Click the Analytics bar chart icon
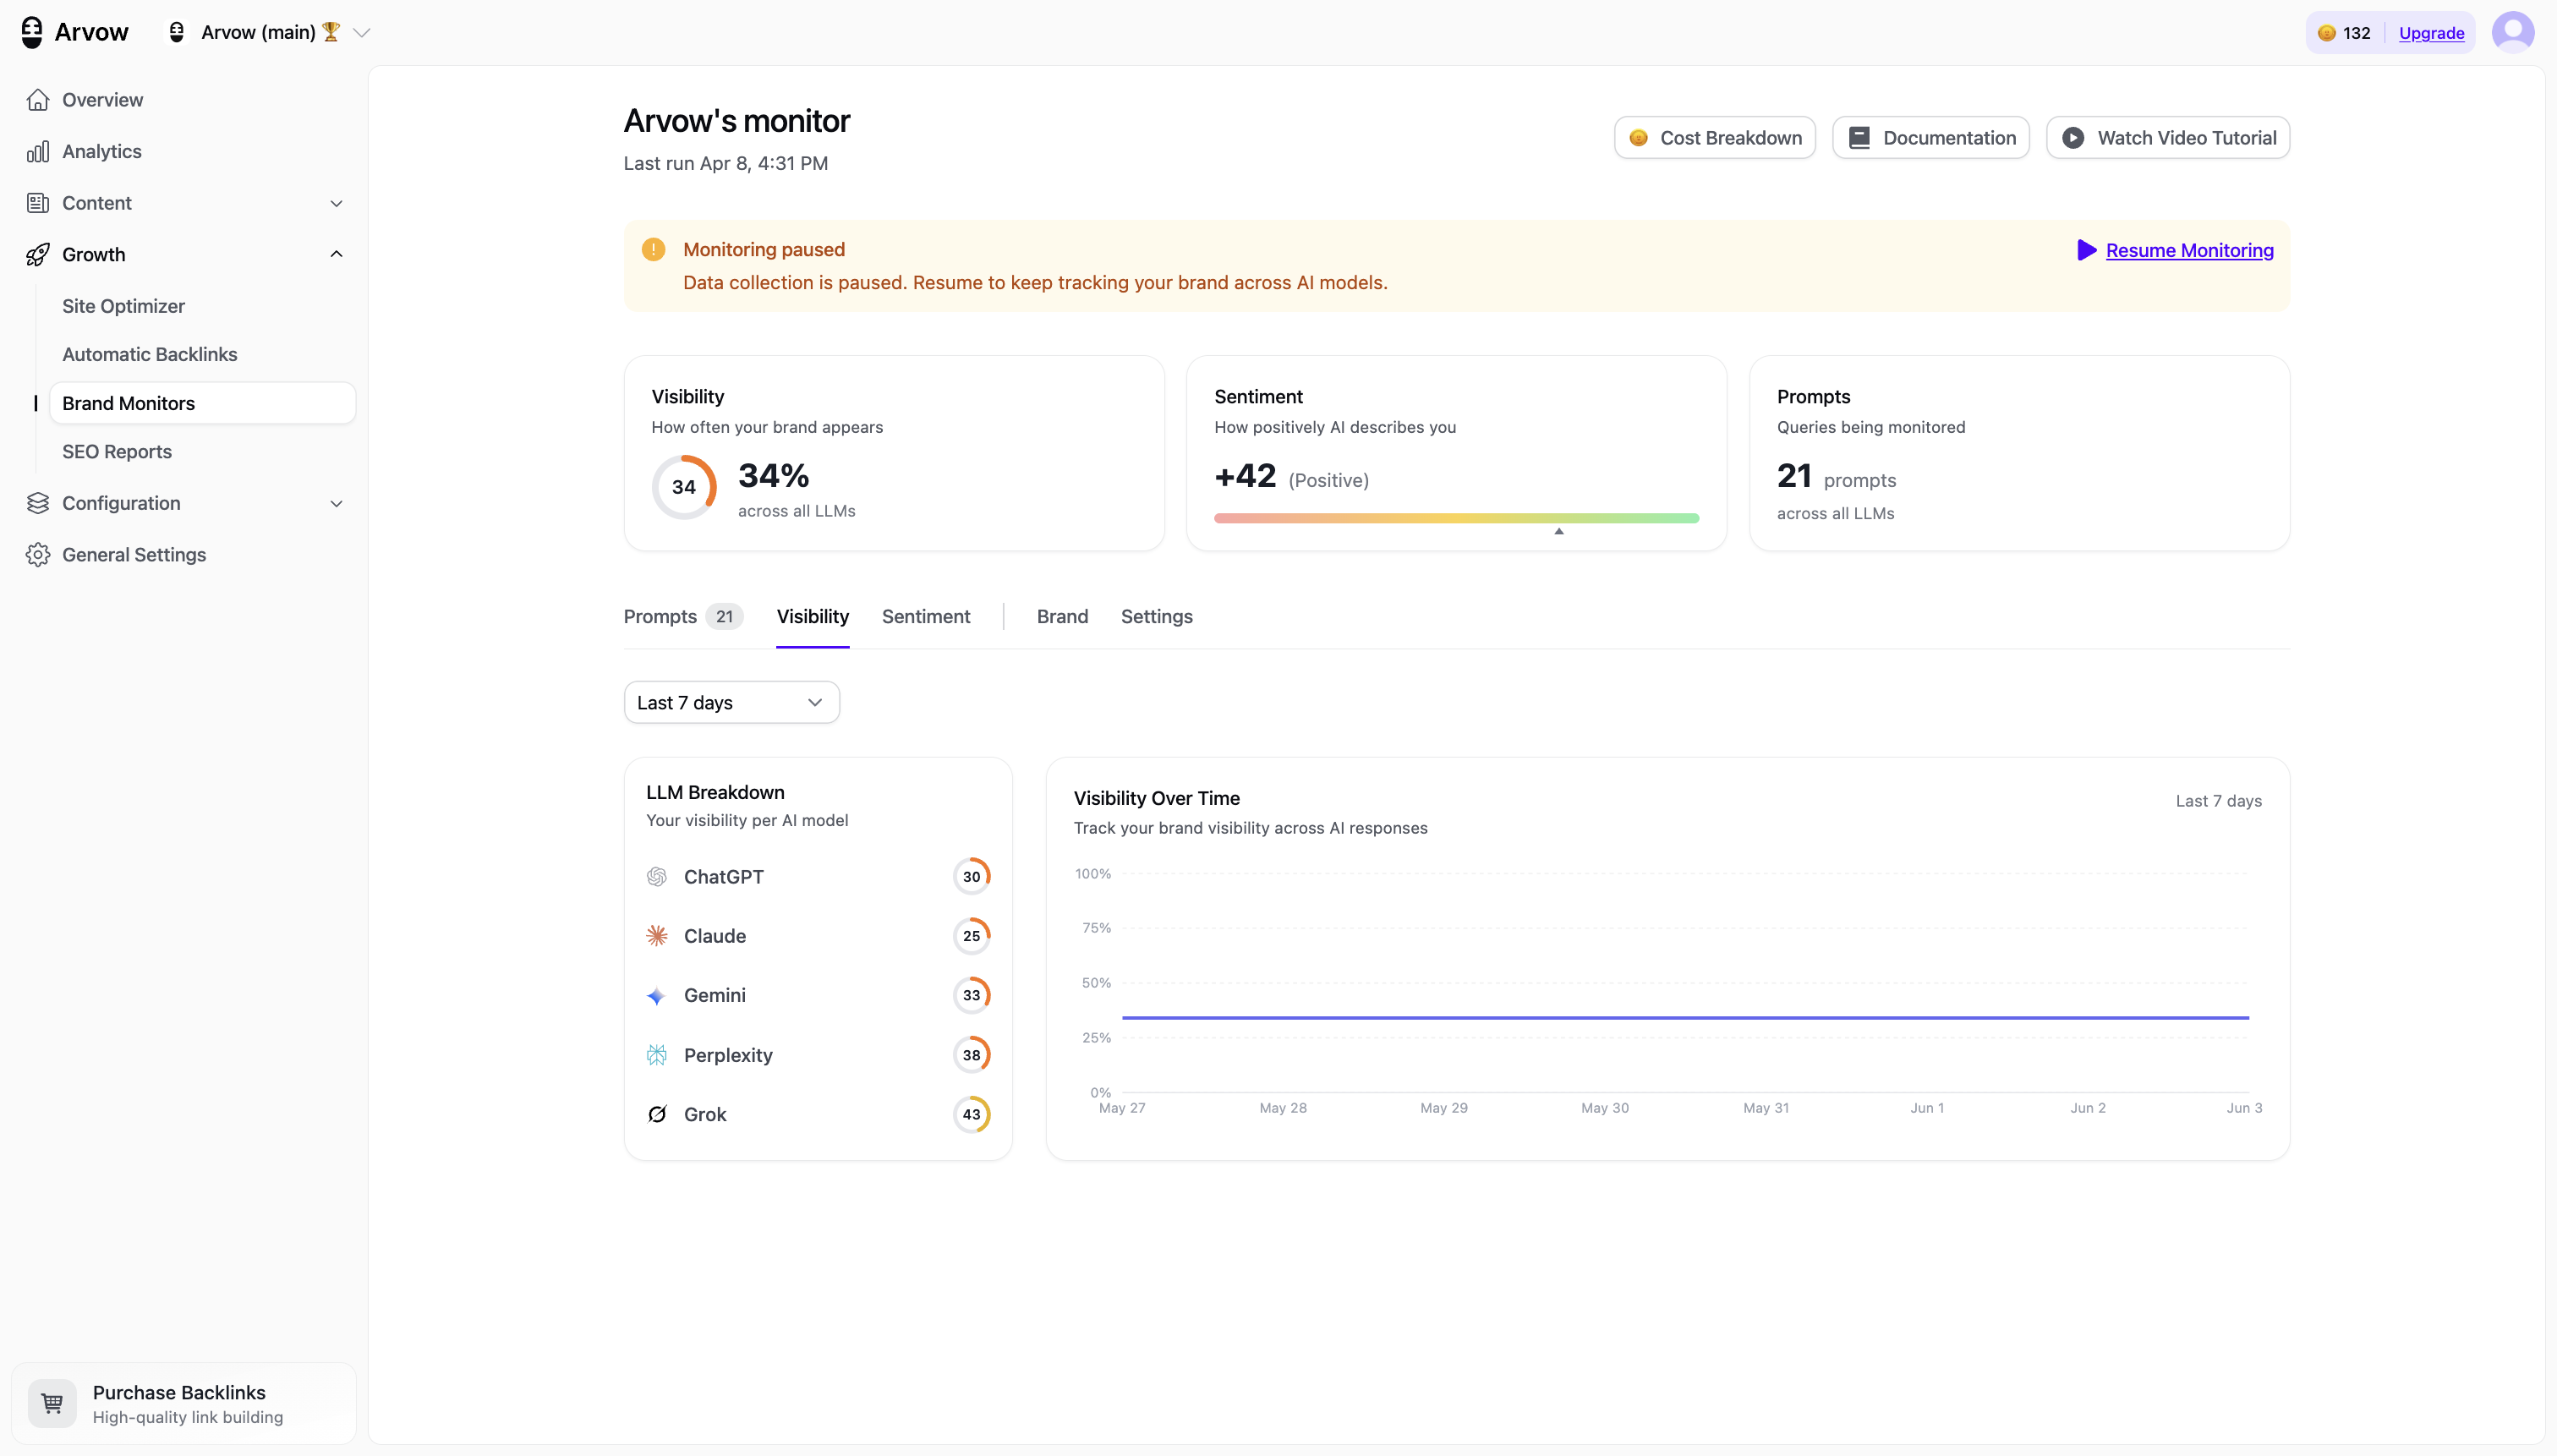 pos(38,151)
